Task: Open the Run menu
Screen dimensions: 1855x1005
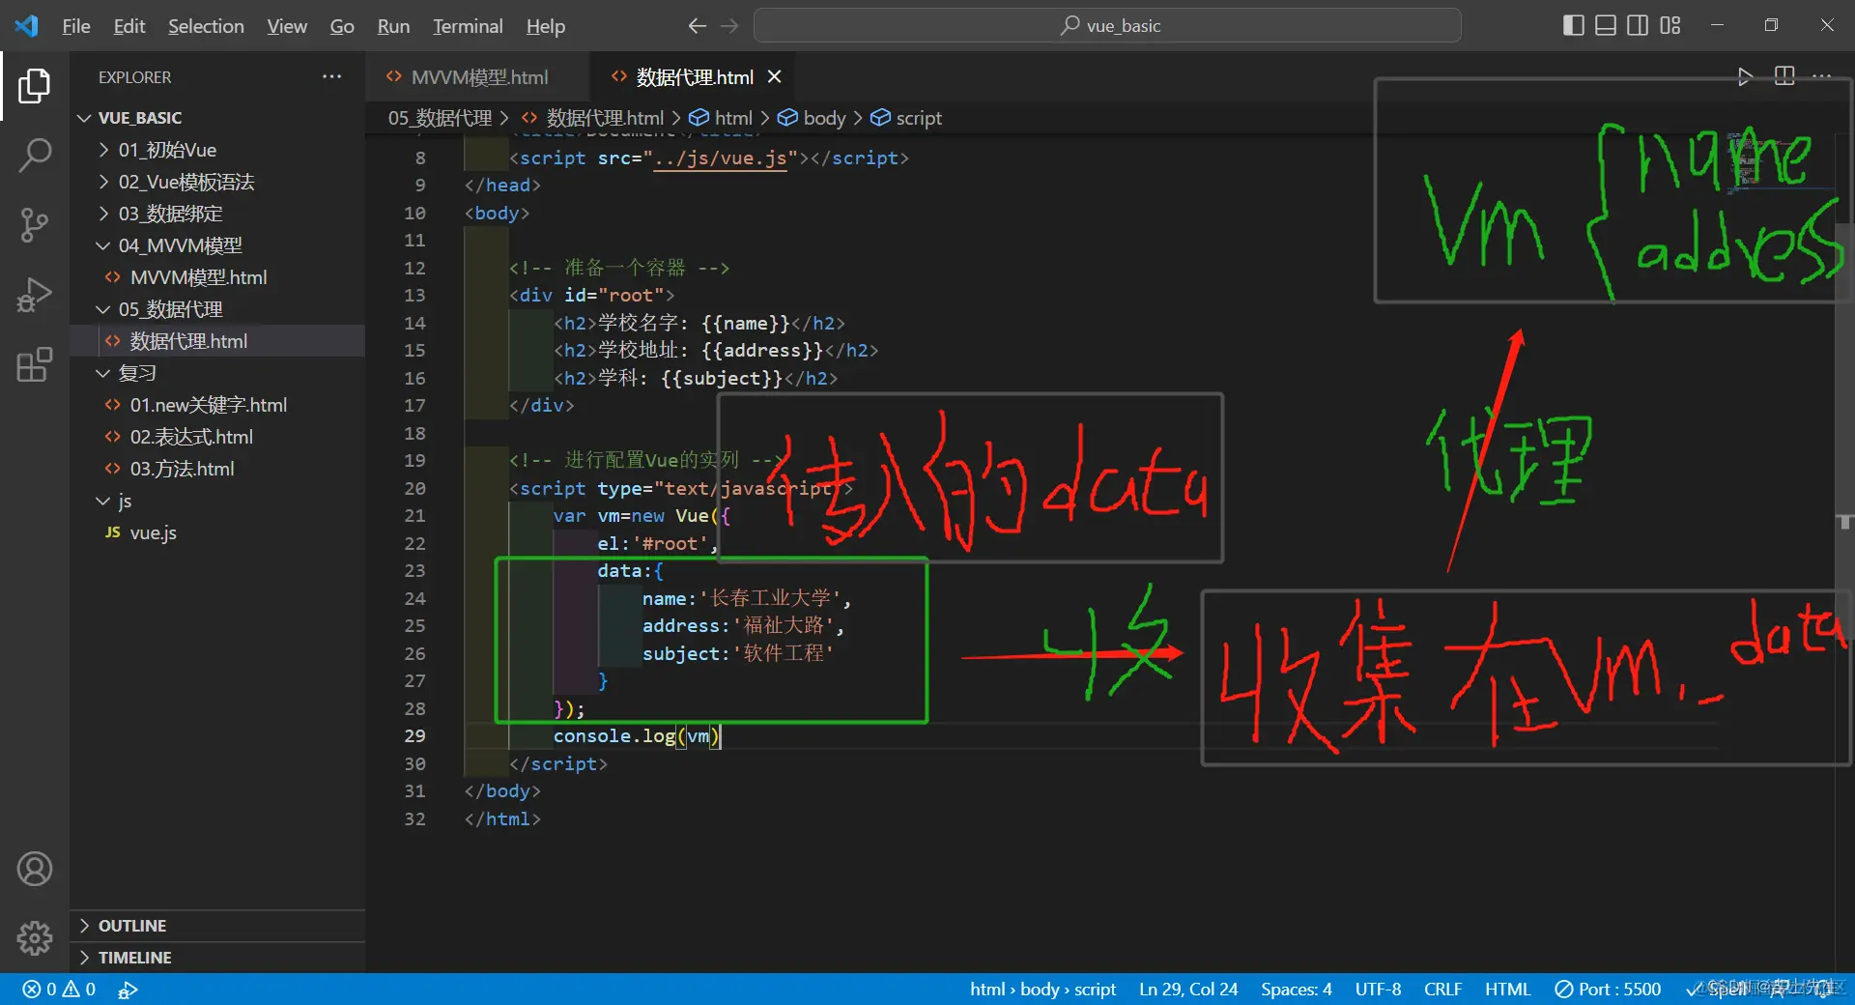Action: coord(393,26)
